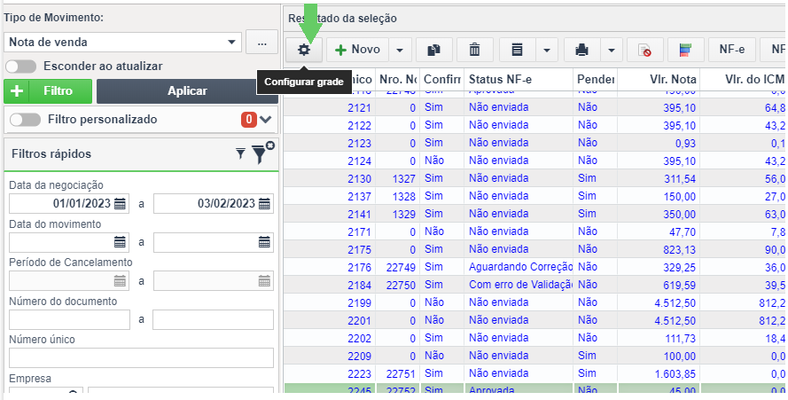Click the small funnel icon in Filtros rápidos
The image size is (788, 400).
241,154
